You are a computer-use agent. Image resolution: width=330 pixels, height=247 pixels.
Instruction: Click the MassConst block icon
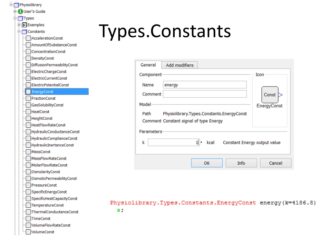point(28,152)
